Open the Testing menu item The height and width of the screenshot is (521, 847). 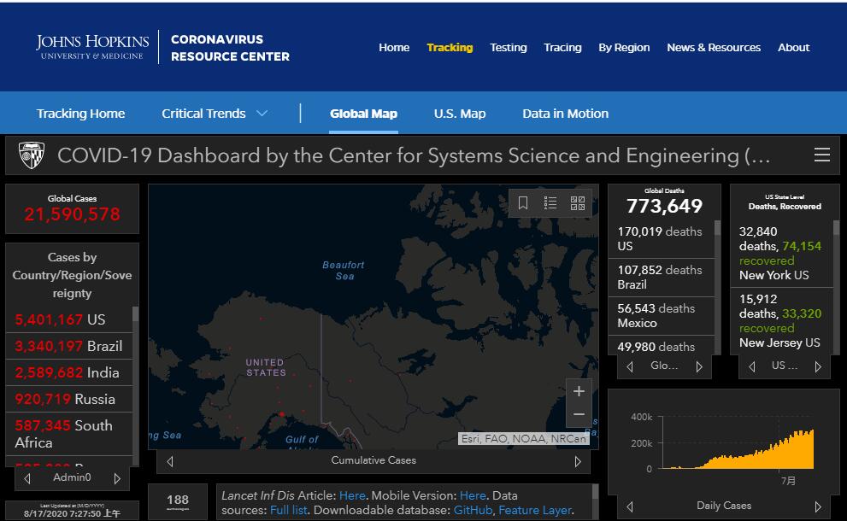(x=508, y=48)
